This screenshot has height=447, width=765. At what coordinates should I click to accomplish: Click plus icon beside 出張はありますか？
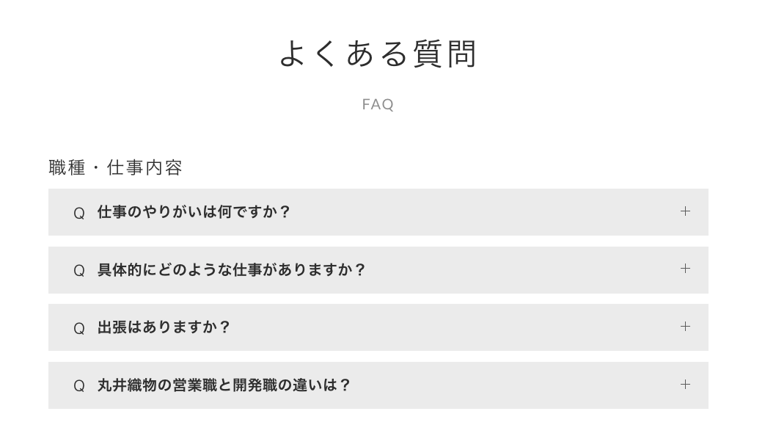685,327
